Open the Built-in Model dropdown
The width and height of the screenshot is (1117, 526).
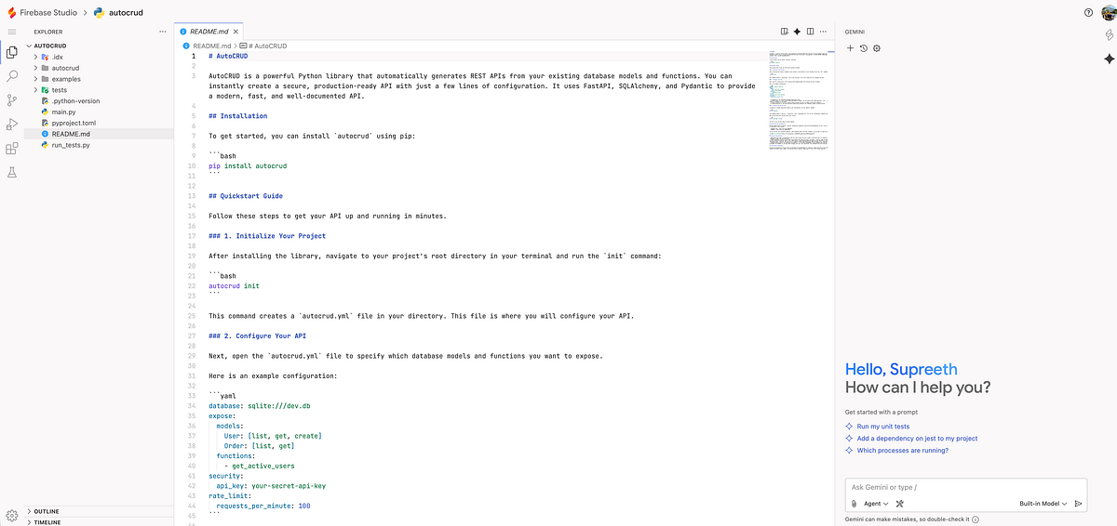tap(1043, 504)
